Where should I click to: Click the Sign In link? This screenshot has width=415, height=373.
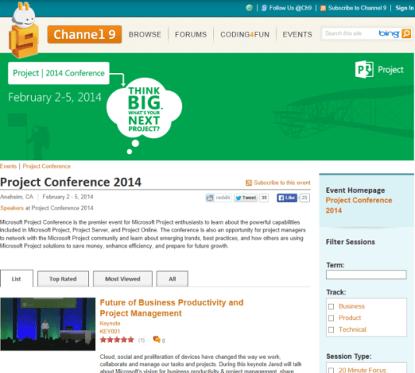tap(404, 8)
